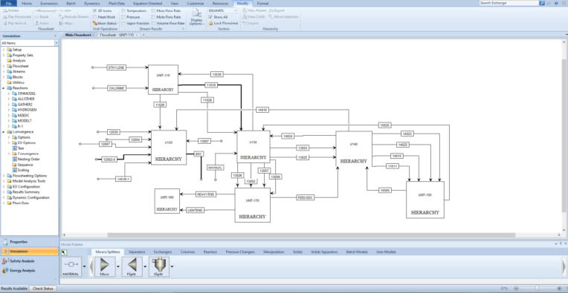This screenshot has height=293, width=568.
Task: Switch to the Pressure Changers palette tab
Action: pyautogui.click(x=240, y=251)
